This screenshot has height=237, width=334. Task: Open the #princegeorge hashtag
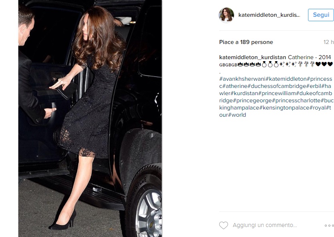[x=252, y=100]
